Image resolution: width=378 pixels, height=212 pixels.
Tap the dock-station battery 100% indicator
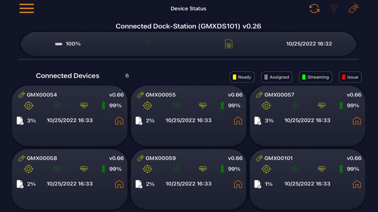(x=68, y=44)
